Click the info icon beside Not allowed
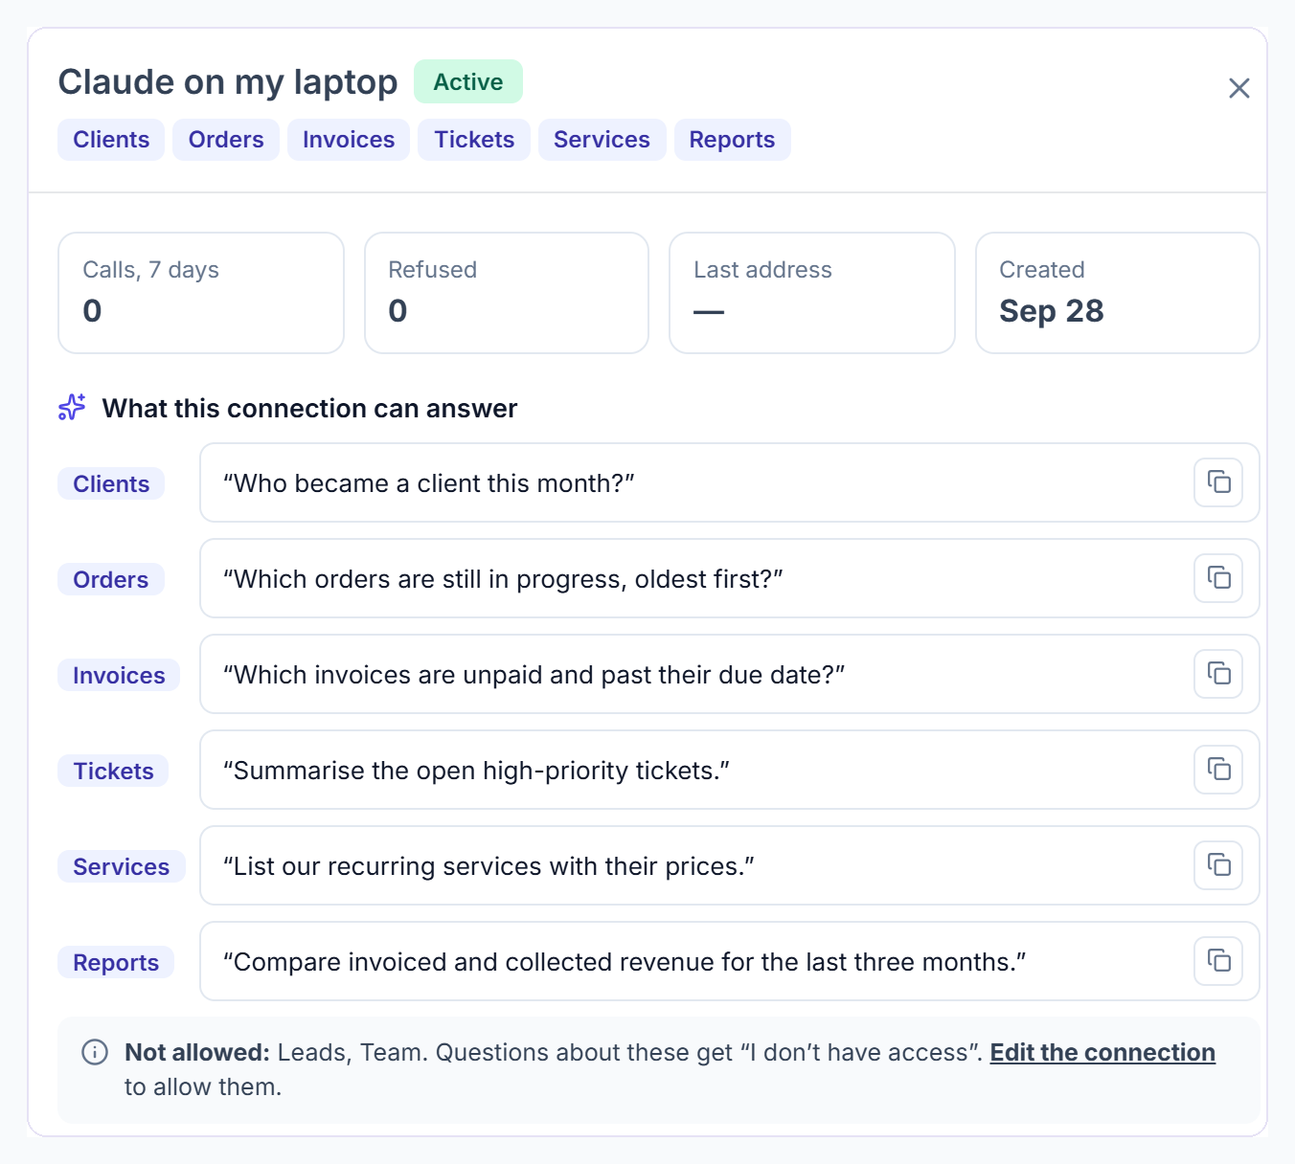 pyautogui.click(x=95, y=1052)
